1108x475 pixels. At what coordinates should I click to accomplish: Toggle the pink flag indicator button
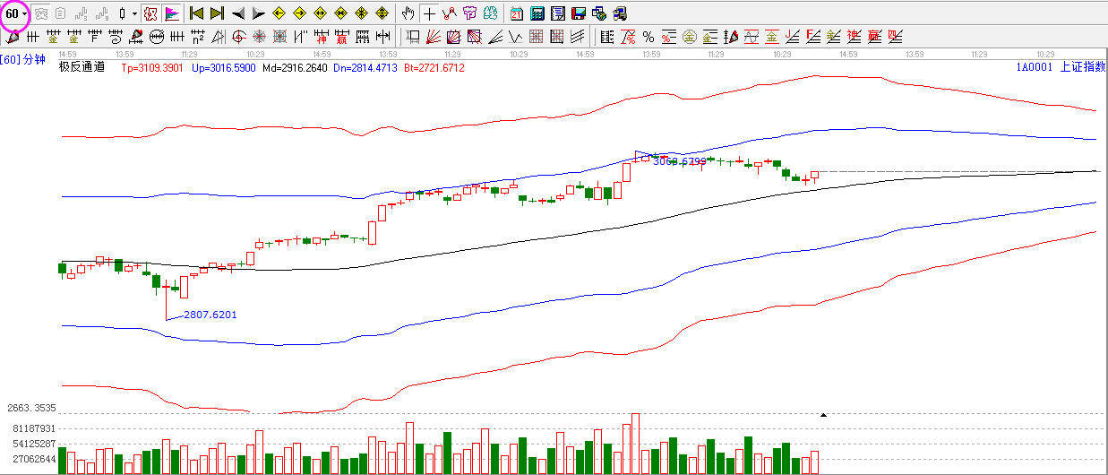[x=172, y=13]
